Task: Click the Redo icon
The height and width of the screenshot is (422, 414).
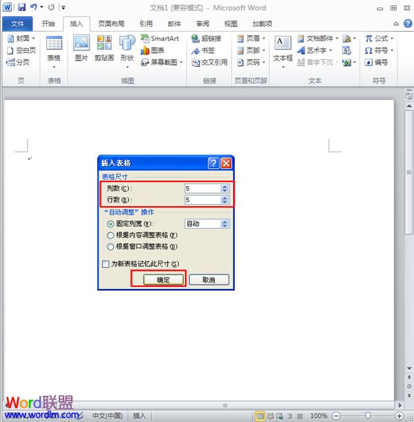Action: click(x=51, y=8)
